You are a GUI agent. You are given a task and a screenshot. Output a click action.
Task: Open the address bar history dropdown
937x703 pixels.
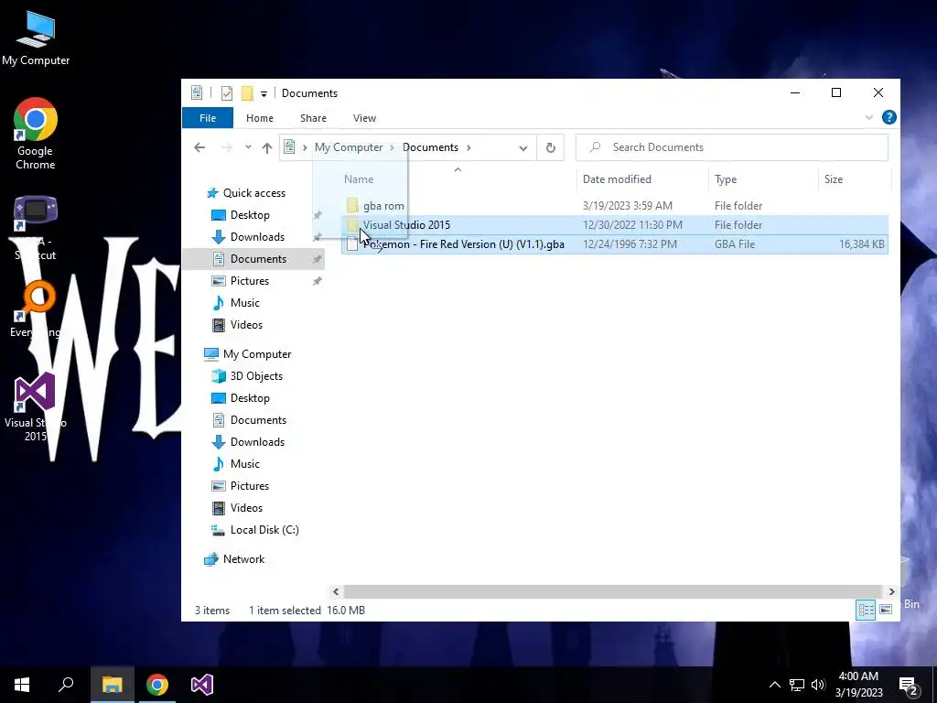point(522,147)
